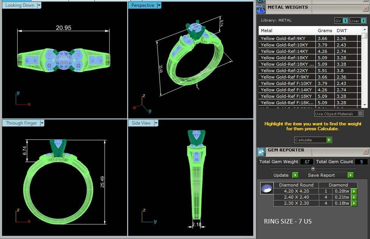
Task: Click the Gem Reporter panel icon
Action: click(x=261, y=152)
